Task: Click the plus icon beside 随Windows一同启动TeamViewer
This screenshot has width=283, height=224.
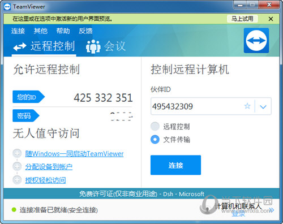Action: (x=17, y=153)
